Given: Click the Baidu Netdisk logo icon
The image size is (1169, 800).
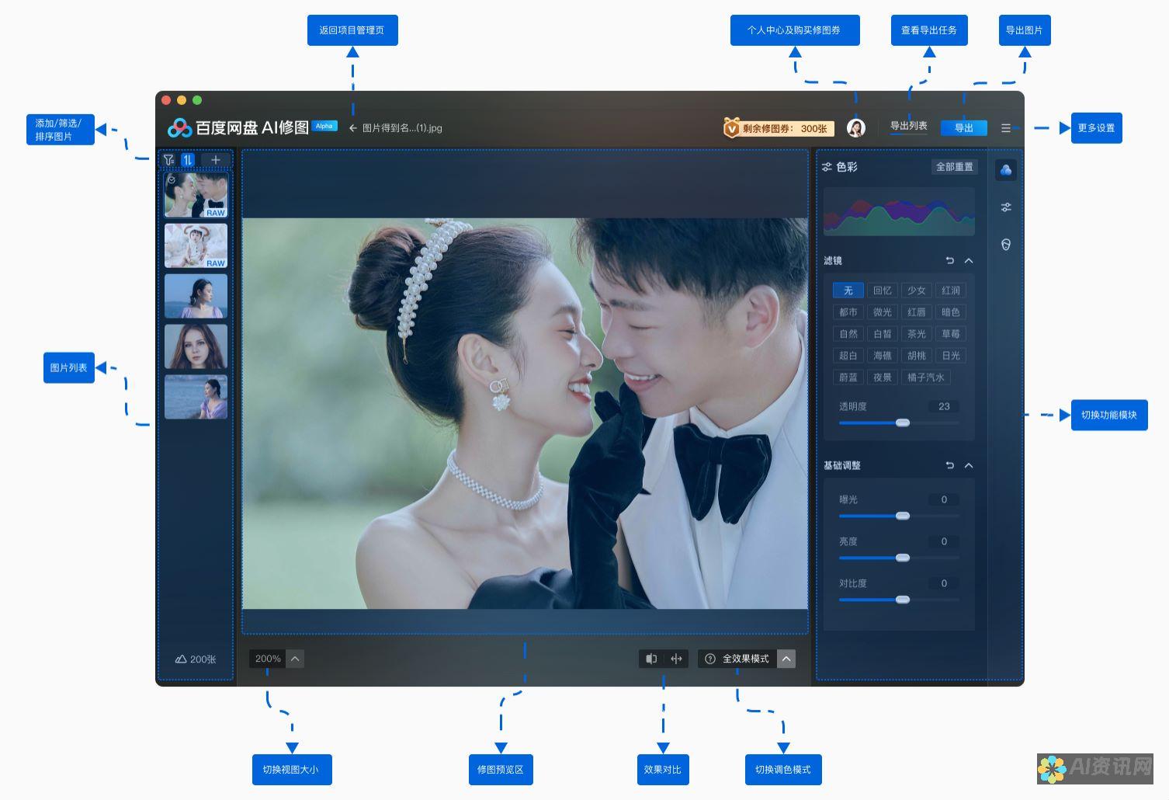Looking at the screenshot, I should tap(179, 127).
